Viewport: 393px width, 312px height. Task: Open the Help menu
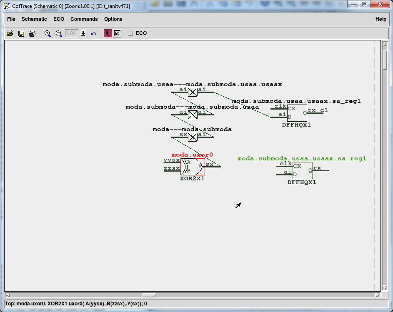[x=380, y=19]
